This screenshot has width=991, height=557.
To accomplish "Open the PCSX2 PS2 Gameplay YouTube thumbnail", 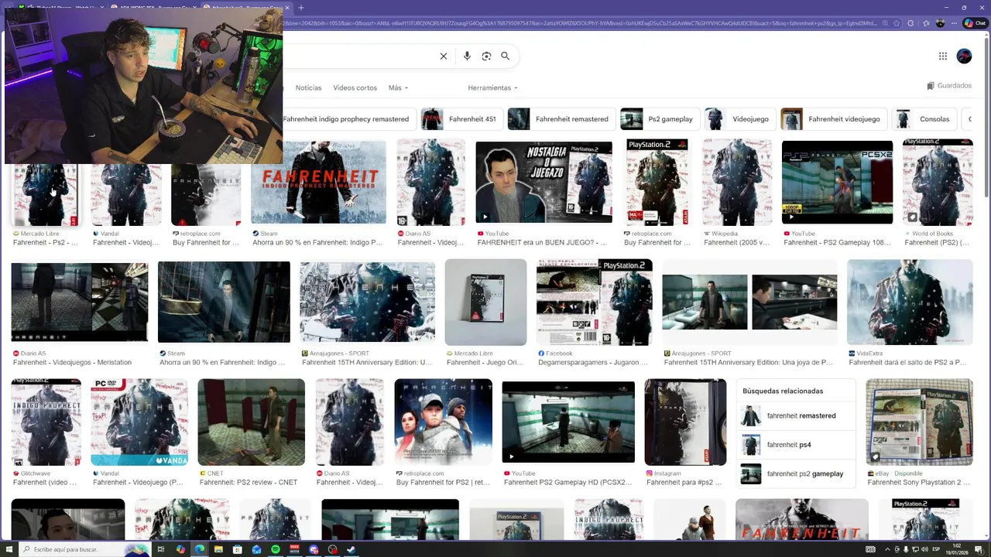I will (837, 183).
